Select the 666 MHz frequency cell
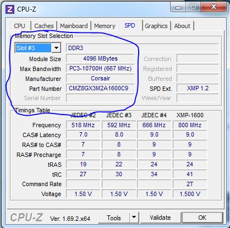The image size is (230, 228). click(154, 125)
